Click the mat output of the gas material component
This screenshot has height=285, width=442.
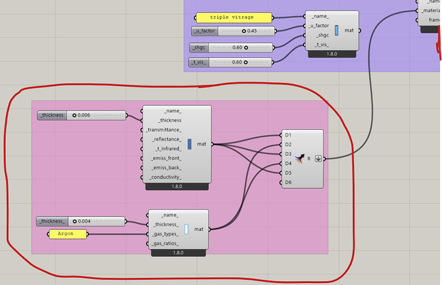[x=199, y=229]
